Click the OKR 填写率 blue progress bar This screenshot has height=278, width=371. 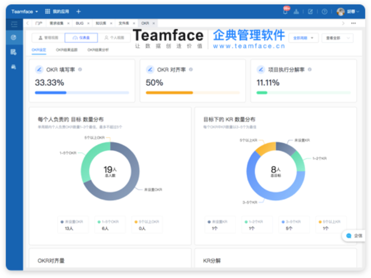[x=51, y=93]
